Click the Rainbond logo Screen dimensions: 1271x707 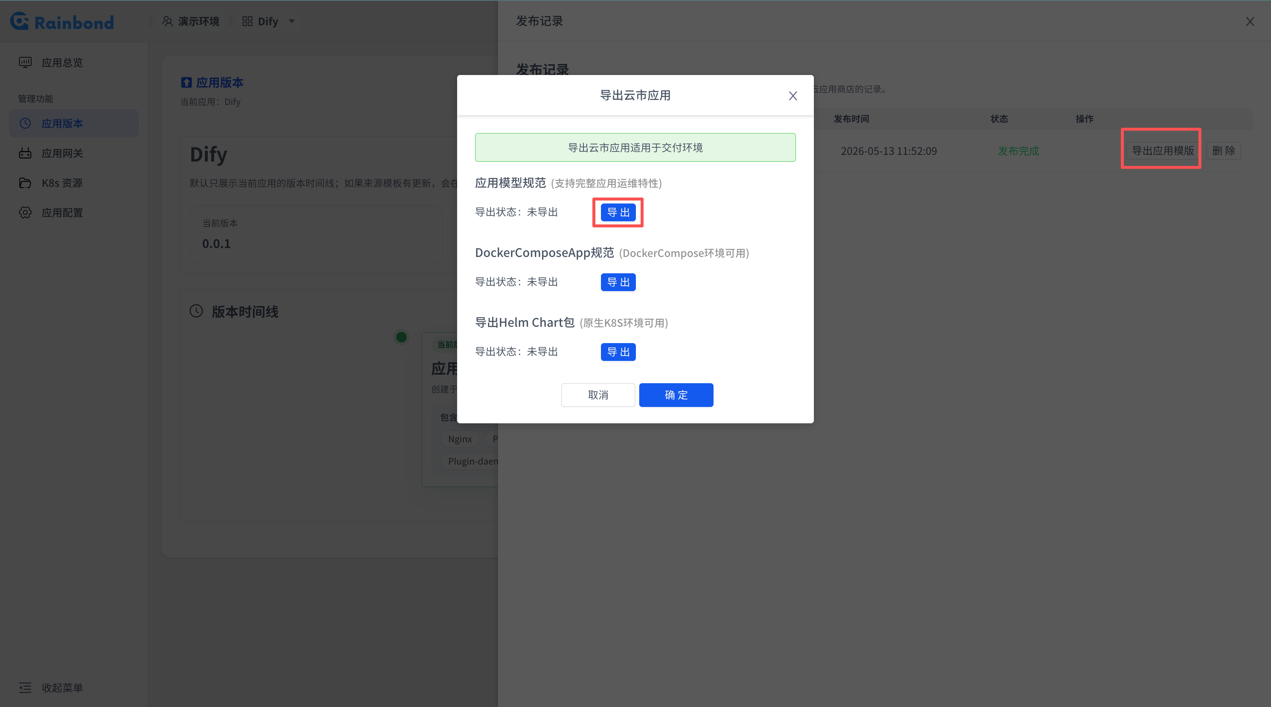pyautogui.click(x=62, y=21)
